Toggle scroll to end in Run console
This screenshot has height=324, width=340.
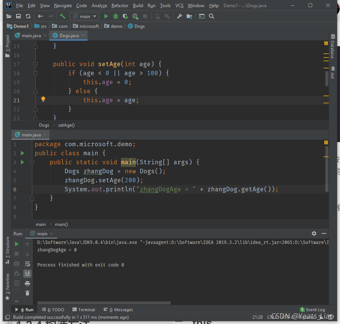(x=27, y=273)
